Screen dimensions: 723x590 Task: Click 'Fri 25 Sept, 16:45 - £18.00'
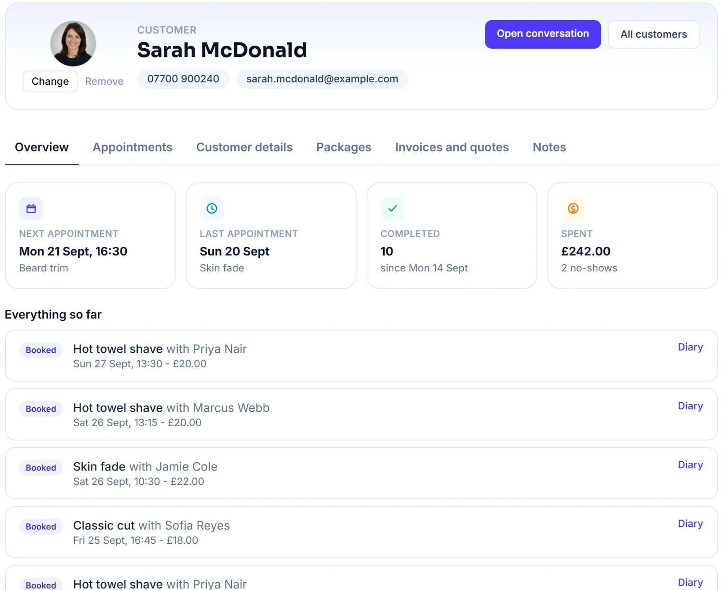pos(135,540)
